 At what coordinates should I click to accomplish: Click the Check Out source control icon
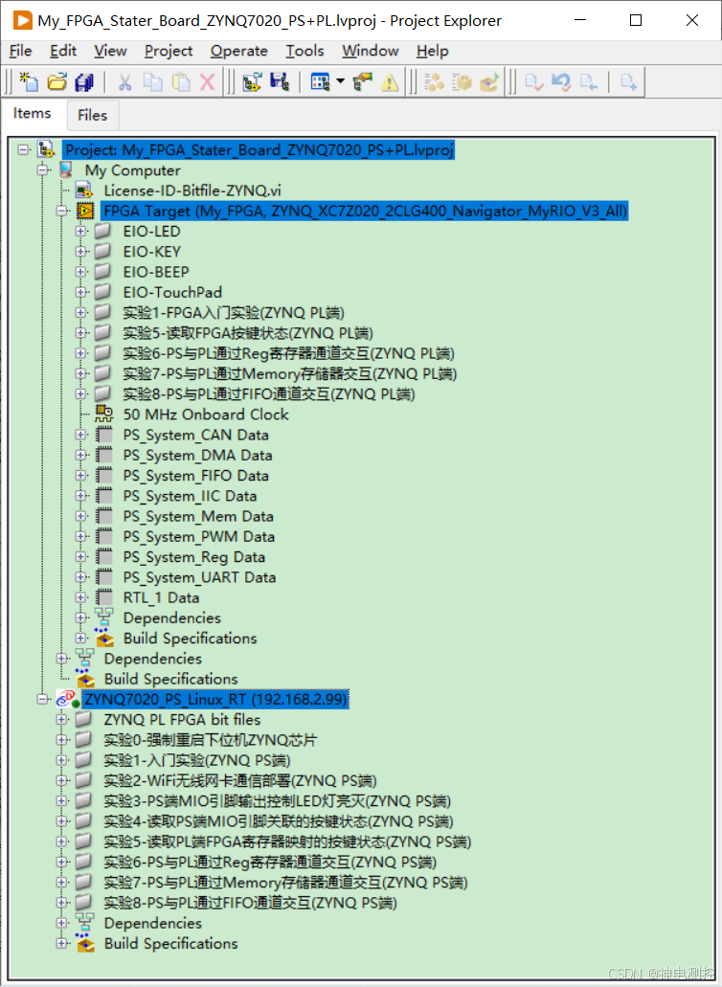tap(533, 81)
